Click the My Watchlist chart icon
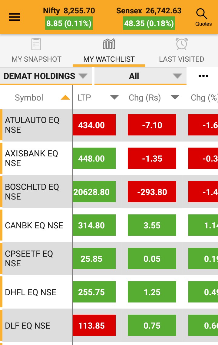Screen dimensions: 218x345 coord(109,44)
